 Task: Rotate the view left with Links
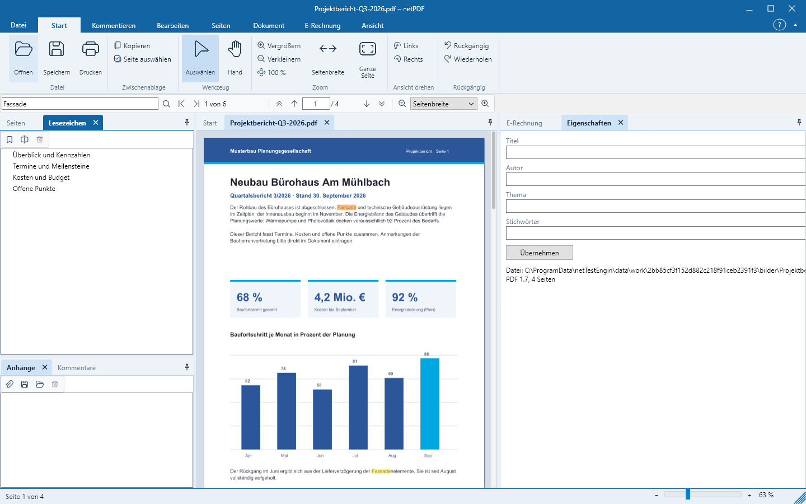(x=406, y=46)
